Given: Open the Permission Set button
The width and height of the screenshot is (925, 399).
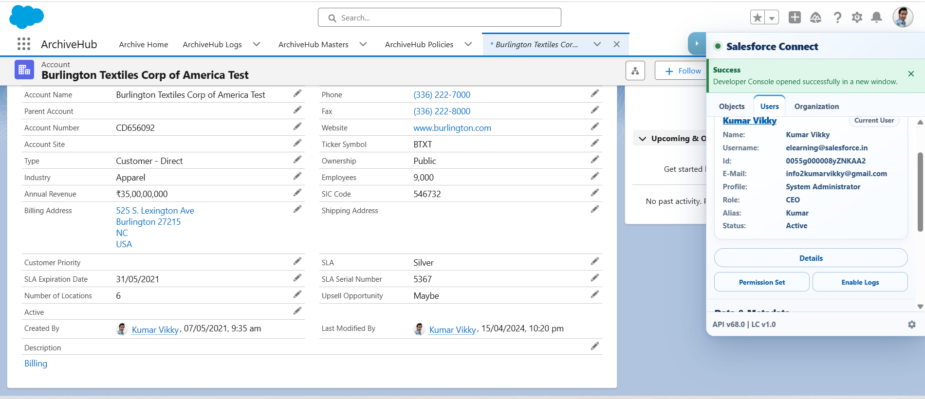Looking at the screenshot, I should (x=762, y=282).
